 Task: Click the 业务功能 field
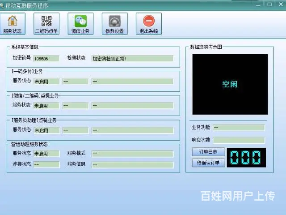239,128
